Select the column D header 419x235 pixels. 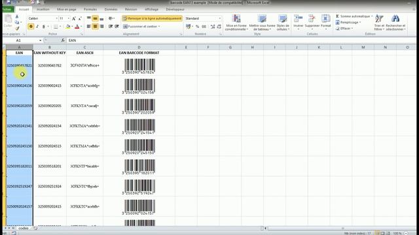(x=139, y=47)
